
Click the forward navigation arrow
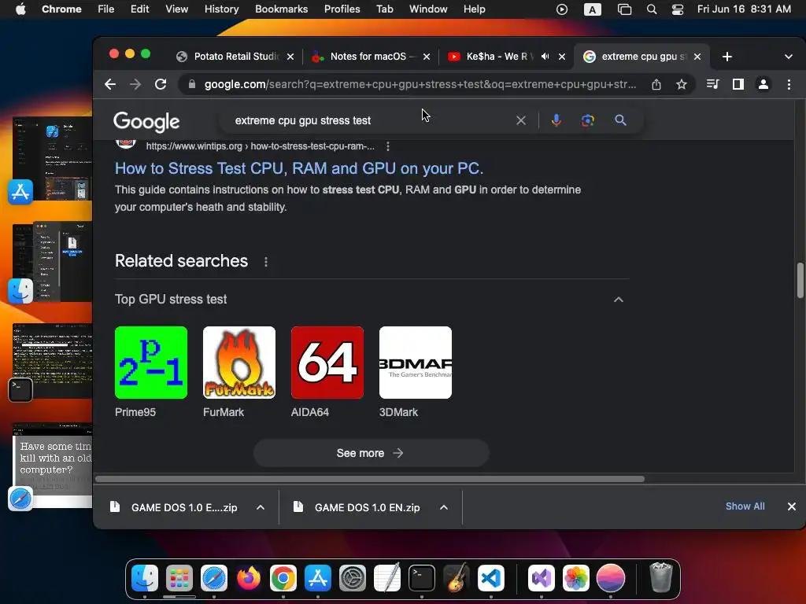(x=135, y=84)
